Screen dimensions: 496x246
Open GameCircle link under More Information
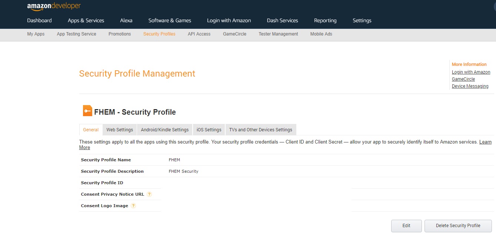463,79
